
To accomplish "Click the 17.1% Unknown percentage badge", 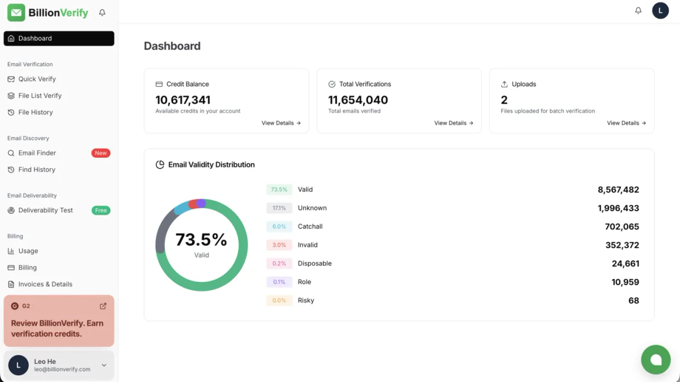I will (279, 208).
